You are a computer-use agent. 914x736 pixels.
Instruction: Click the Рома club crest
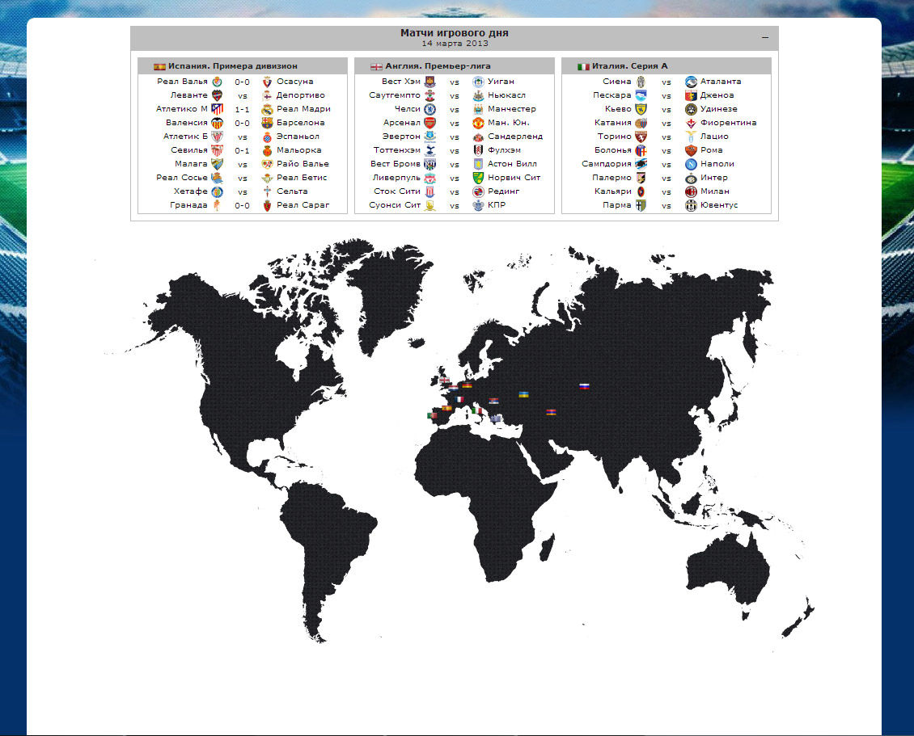[x=691, y=150]
